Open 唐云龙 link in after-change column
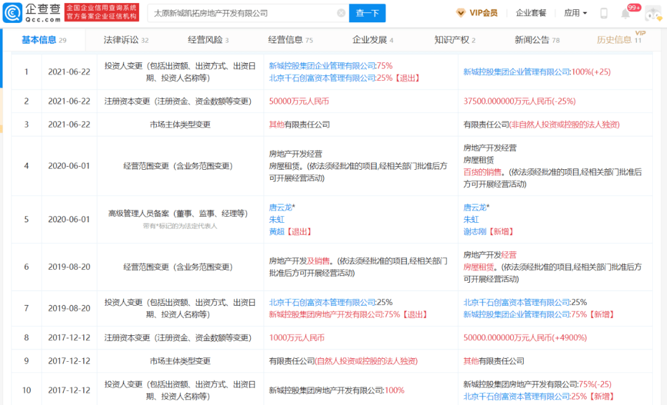 pyautogui.click(x=475, y=207)
